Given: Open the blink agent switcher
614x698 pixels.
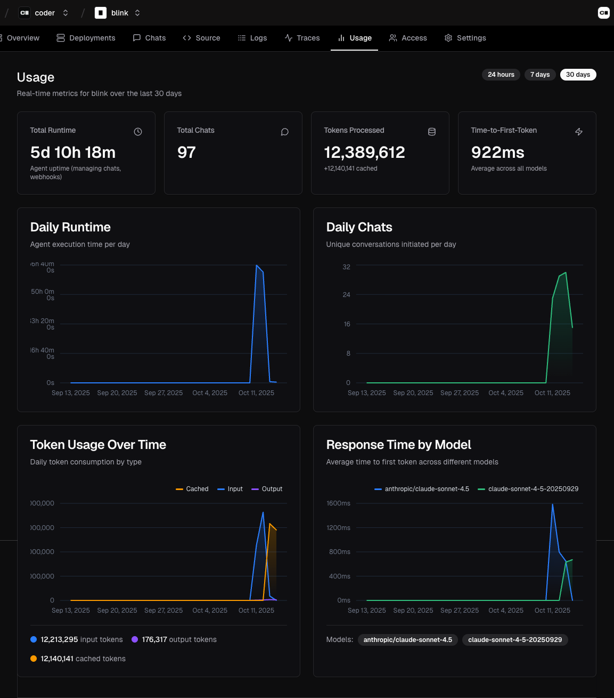Looking at the screenshot, I should tap(137, 12).
